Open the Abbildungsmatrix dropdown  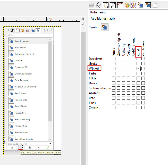pyautogui.click(x=128, y=19)
